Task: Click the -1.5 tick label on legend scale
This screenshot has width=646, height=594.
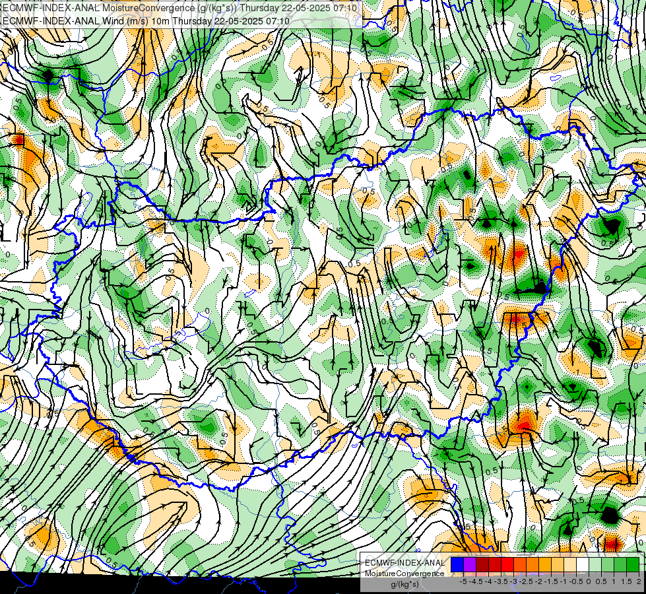Action: pos(551,581)
